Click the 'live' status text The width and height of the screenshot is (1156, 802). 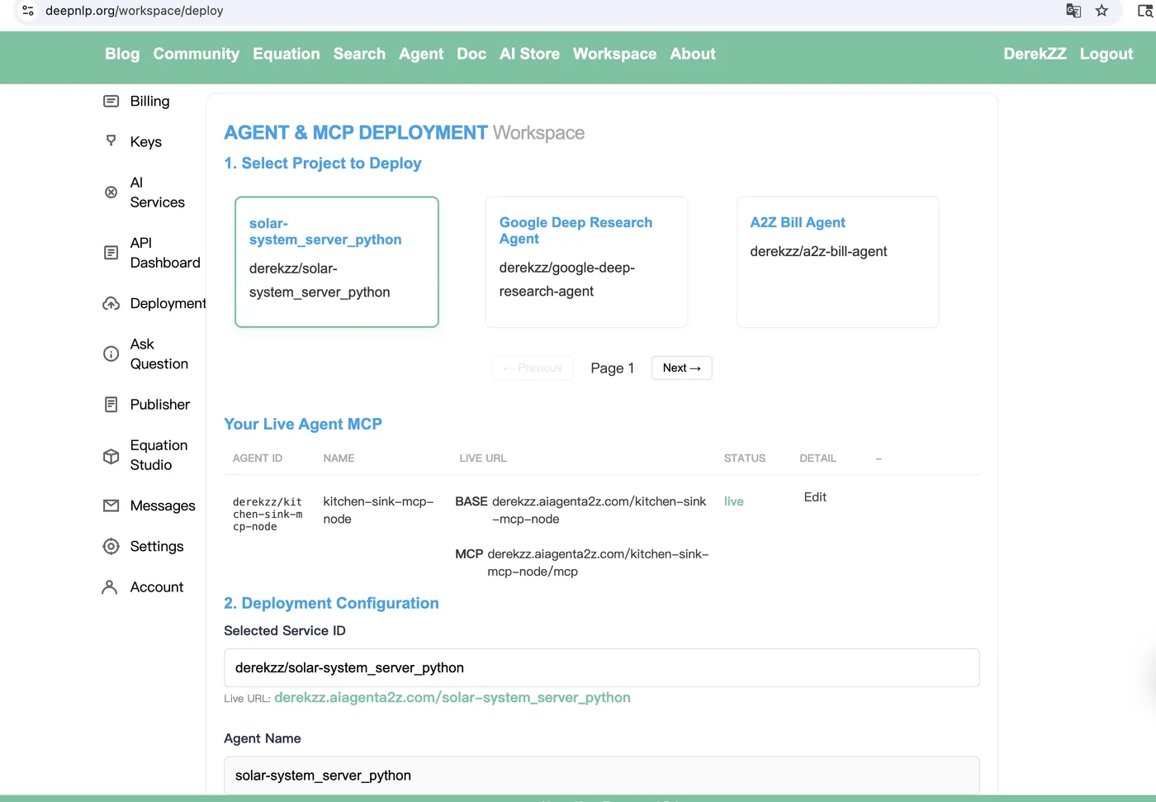tap(733, 501)
